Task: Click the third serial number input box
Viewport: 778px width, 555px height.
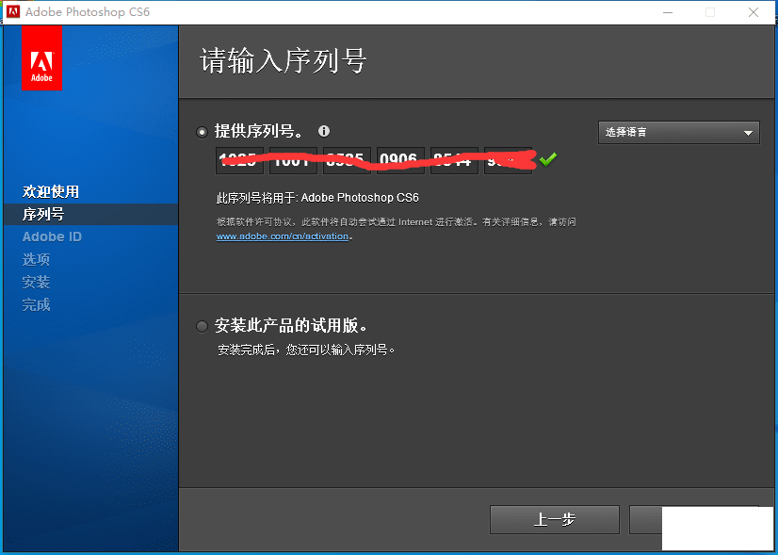Action: pos(347,160)
